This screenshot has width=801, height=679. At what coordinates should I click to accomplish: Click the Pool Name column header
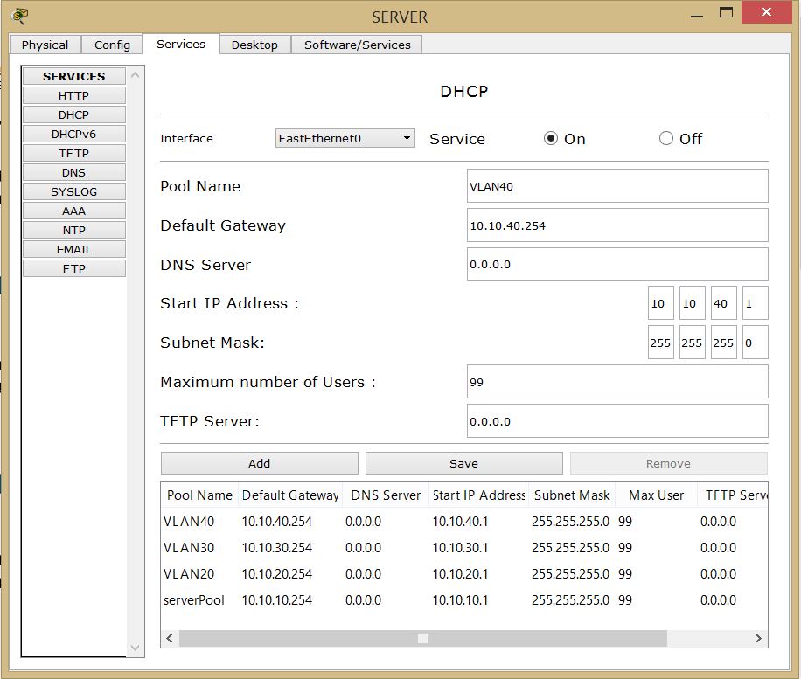[199, 495]
